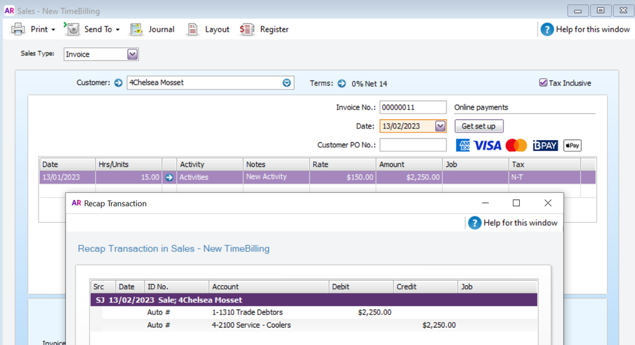Expand the Sales Type dropdown
635x345 pixels.
(x=132, y=55)
